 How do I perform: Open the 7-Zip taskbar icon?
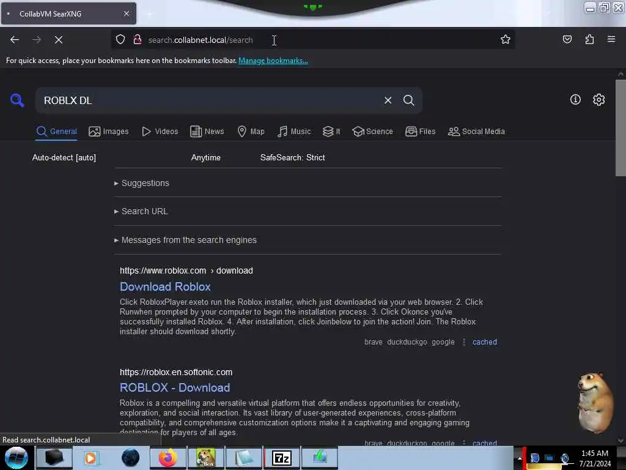point(282,458)
